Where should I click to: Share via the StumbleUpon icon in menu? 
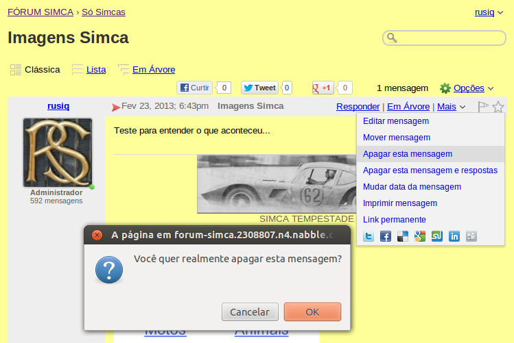click(x=437, y=236)
